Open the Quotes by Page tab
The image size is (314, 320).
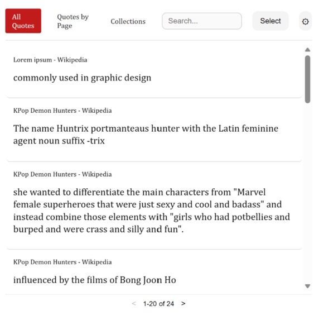pyautogui.click(x=73, y=21)
